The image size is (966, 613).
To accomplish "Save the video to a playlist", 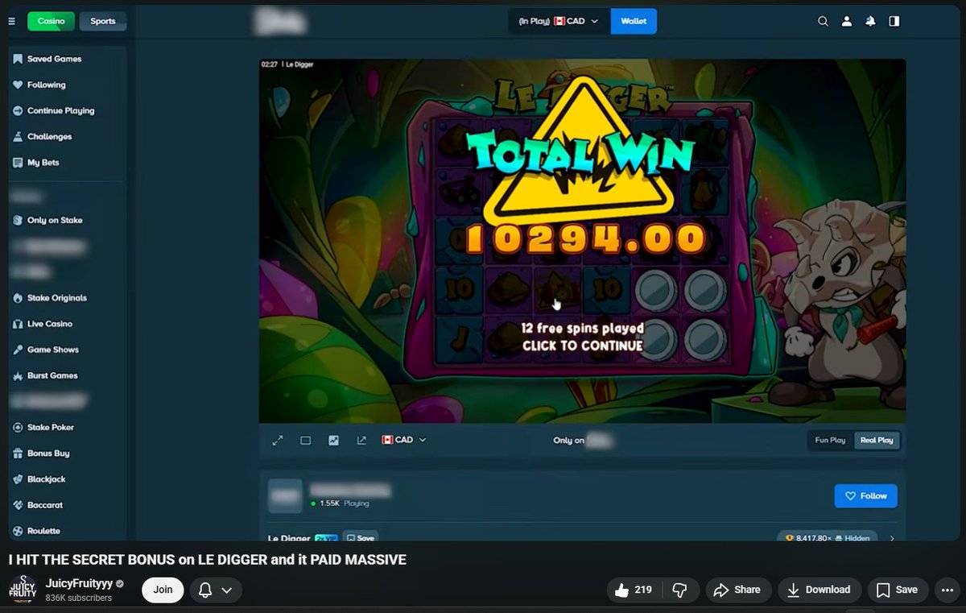I will coord(897,590).
